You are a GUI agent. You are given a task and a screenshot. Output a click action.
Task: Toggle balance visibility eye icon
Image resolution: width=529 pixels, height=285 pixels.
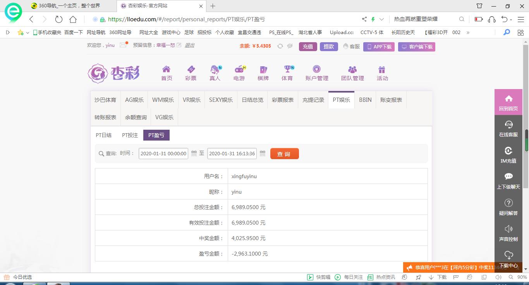click(x=290, y=46)
